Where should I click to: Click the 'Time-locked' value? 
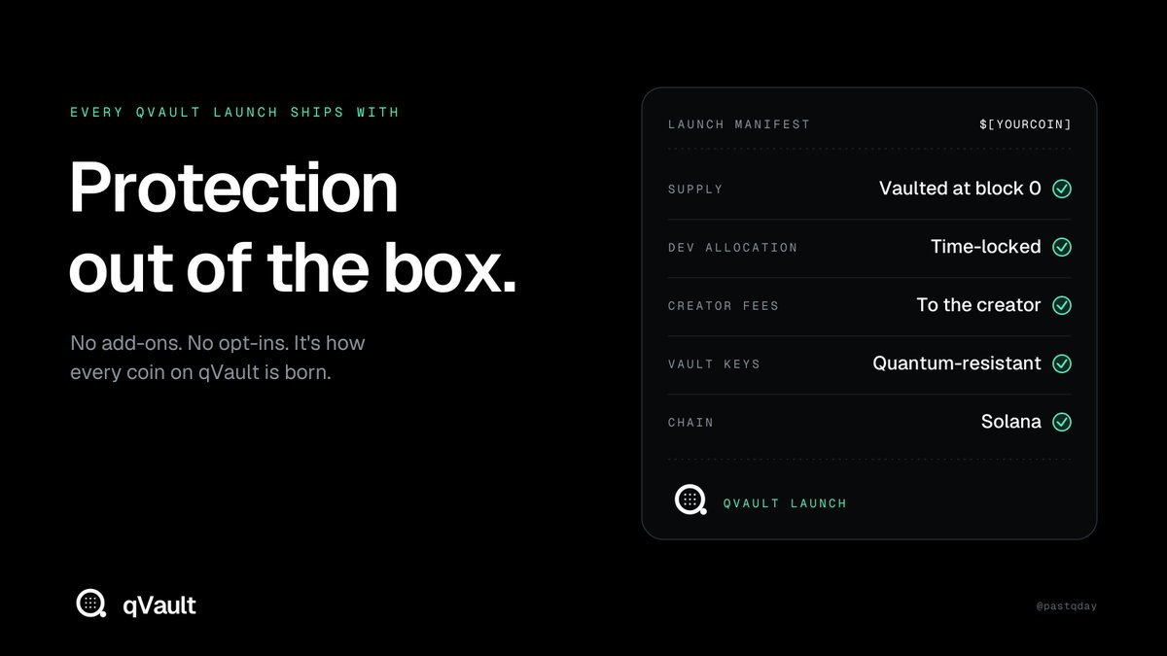click(x=986, y=247)
